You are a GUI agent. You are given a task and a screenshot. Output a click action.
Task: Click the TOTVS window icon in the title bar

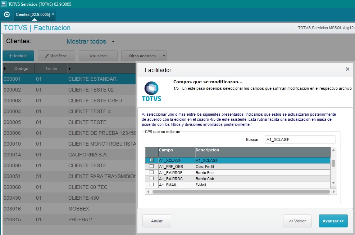[x=3, y=4]
